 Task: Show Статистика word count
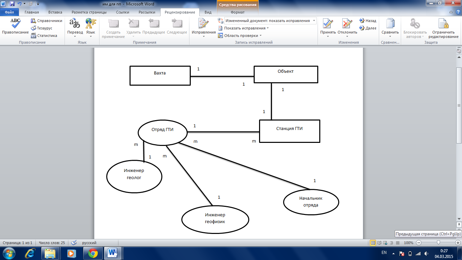[44, 36]
